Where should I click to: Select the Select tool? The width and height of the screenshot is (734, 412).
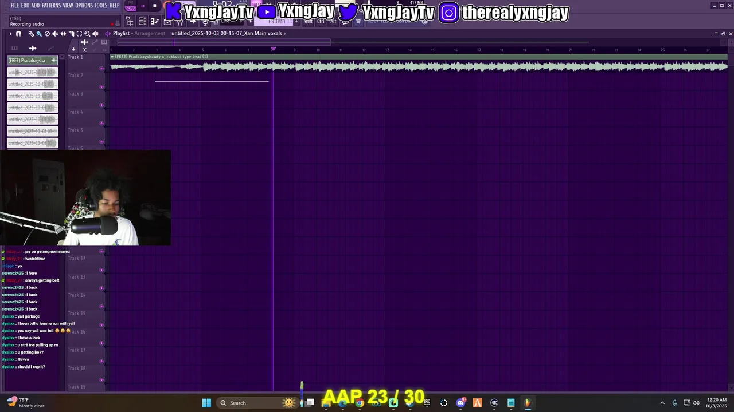click(79, 34)
